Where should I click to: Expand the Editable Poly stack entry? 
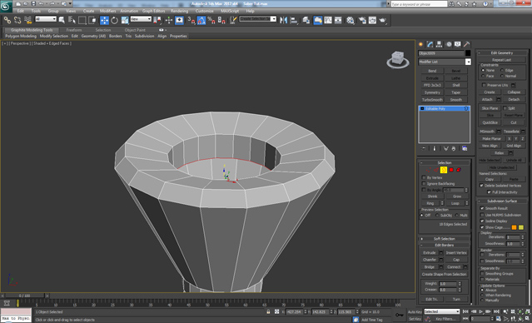pyautogui.click(x=422, y=108)
